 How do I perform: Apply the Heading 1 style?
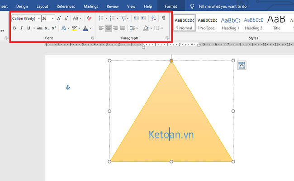coord(230,23)
